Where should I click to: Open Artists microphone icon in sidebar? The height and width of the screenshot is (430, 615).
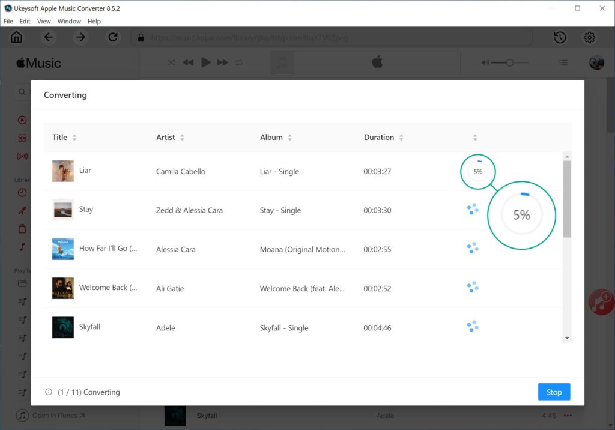(x=22, y=211)
